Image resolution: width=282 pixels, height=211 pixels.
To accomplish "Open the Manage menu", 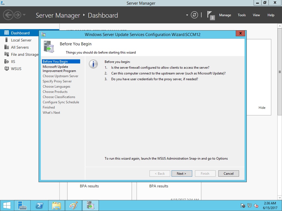I will pos(225,15).
